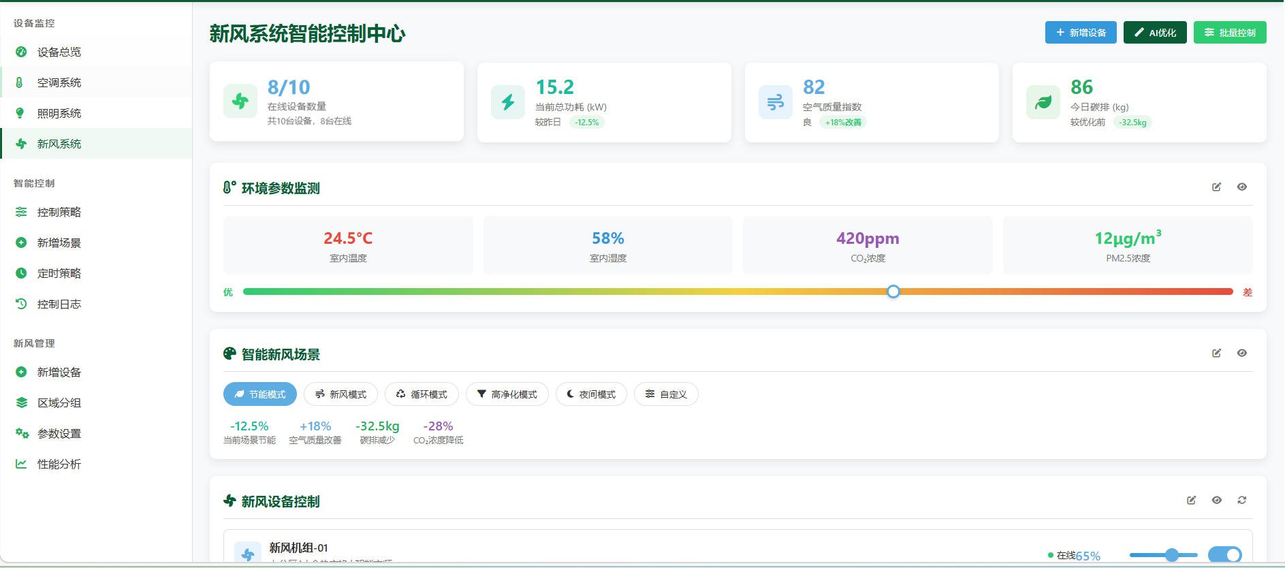Image resolution: width=1285 pixels, height=568 pixels.
Task: Click the fan icon in 在线设备数量 card
Action: tap(240, 102)
